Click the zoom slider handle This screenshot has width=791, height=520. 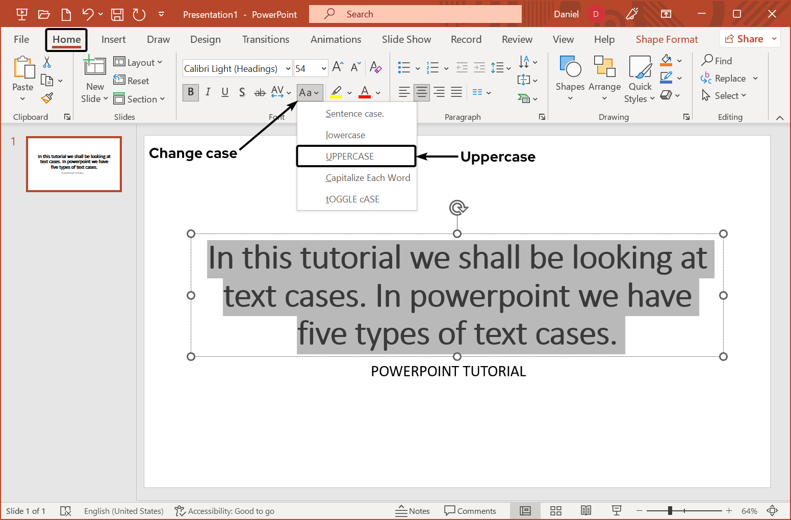[670, 511]
